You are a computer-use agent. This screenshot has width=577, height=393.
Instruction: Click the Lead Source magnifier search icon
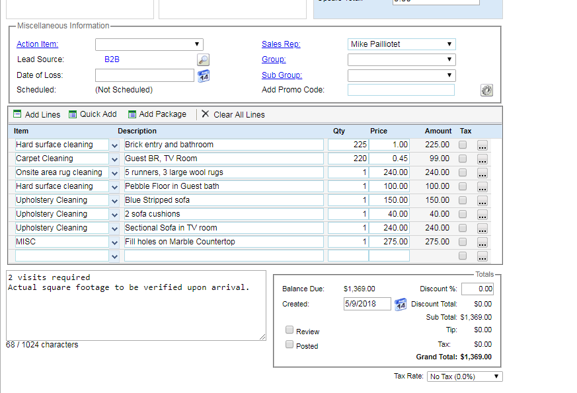(x=203, y=60)
